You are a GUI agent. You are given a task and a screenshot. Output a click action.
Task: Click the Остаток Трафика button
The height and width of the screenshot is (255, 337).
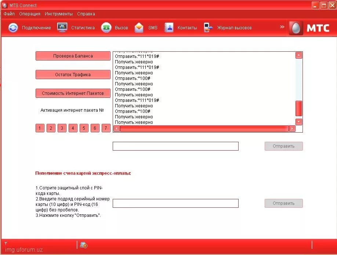pyautogui.click(x=73, y=75)
